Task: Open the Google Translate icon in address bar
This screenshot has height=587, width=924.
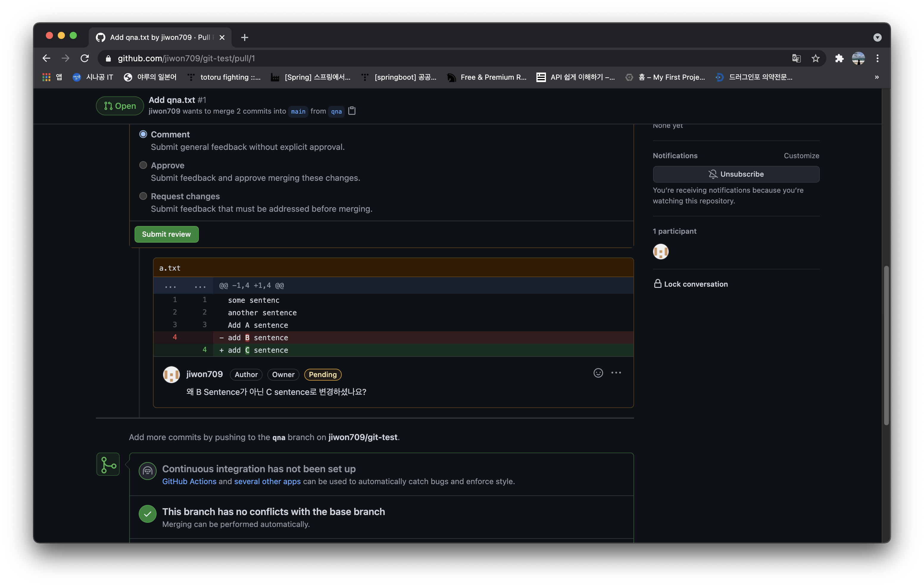Action: pos(796,58)
